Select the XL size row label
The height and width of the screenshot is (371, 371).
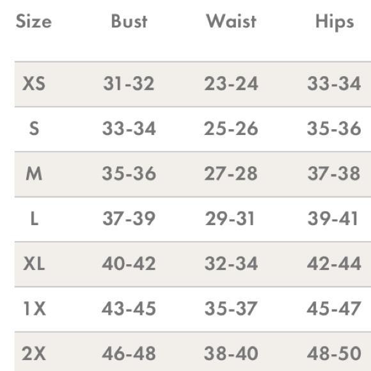[34, 264]
